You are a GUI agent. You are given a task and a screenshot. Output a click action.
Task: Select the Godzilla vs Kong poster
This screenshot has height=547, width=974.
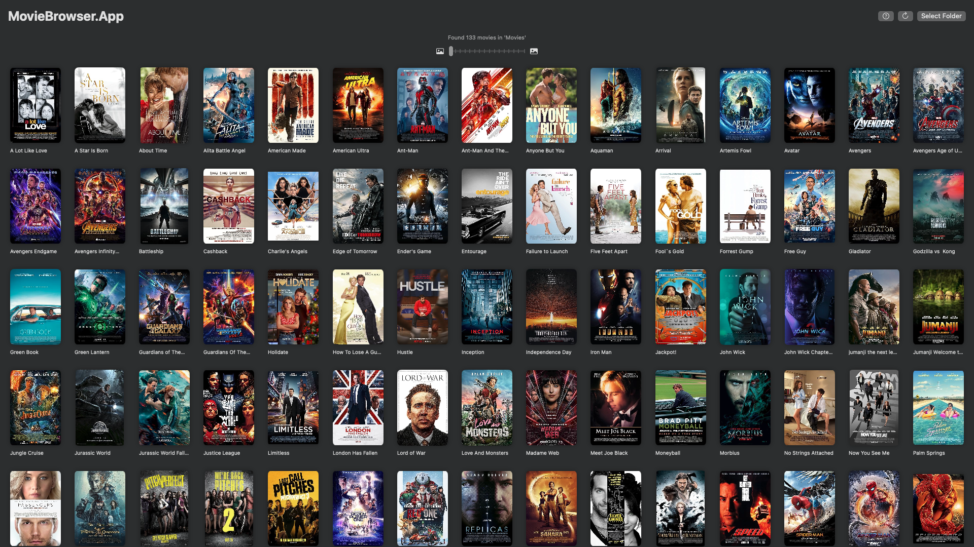pyautogui.click(x=938, y=206)
